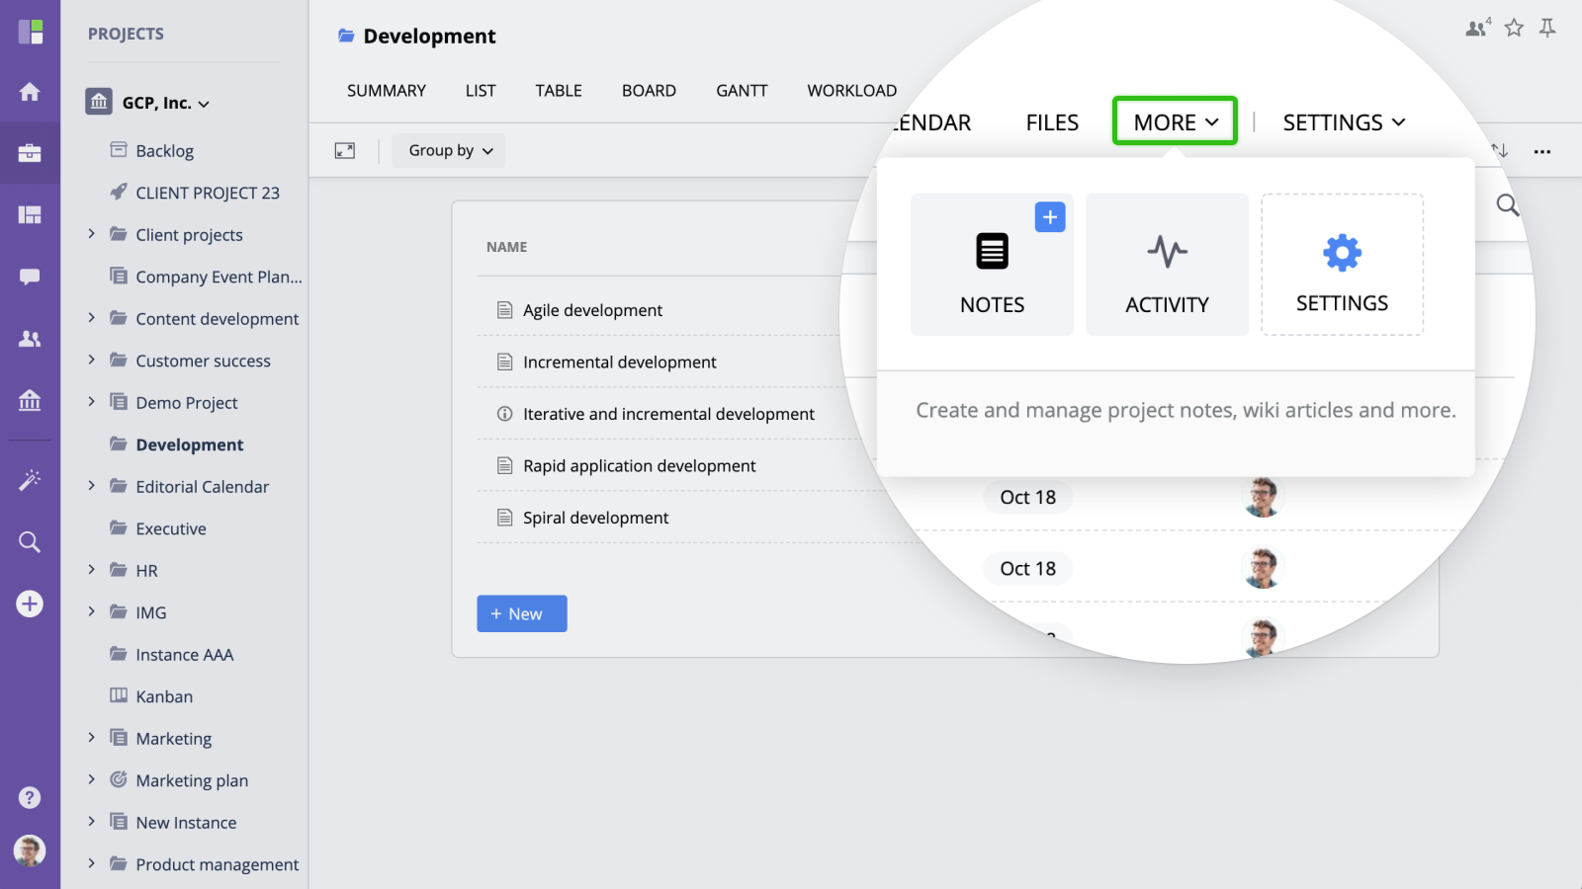Click the expand fullscreen icon in toolbar

click(x=345, y=150)
